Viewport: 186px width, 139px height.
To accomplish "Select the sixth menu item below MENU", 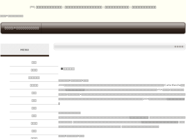I will coord(34,100).
